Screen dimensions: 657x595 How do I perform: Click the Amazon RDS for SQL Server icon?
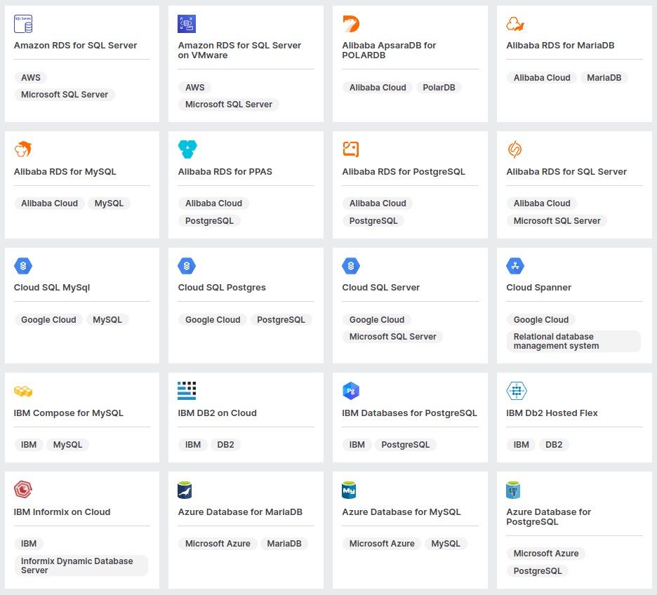pos(23,24)
